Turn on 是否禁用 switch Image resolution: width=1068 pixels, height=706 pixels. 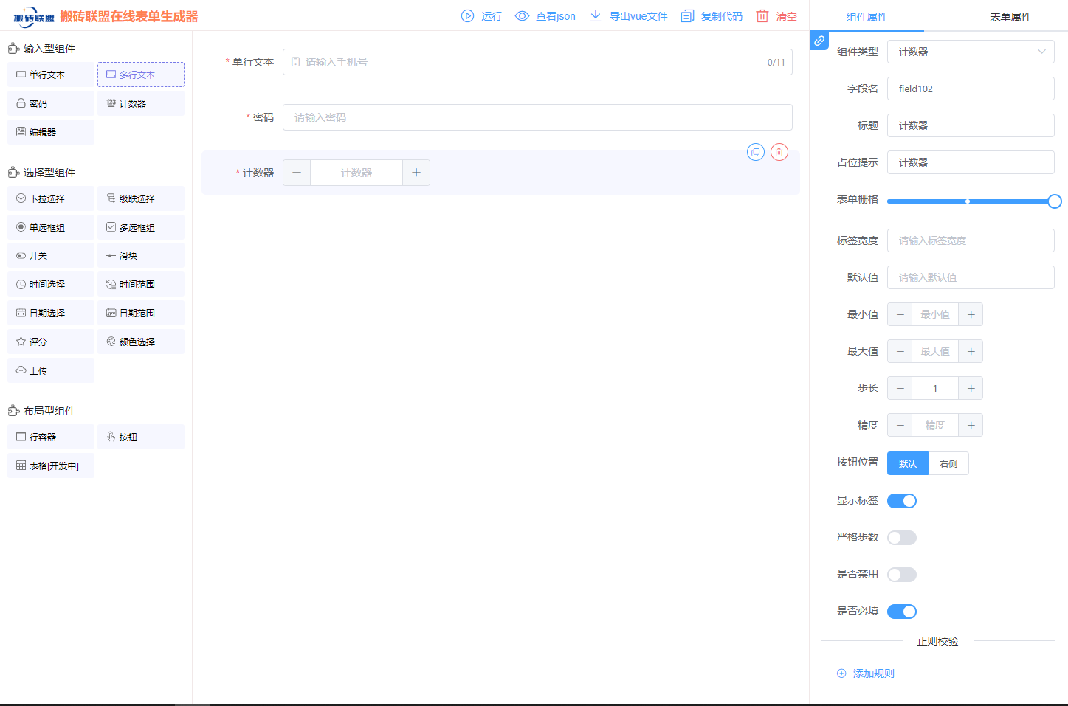(x=901, y=574)
